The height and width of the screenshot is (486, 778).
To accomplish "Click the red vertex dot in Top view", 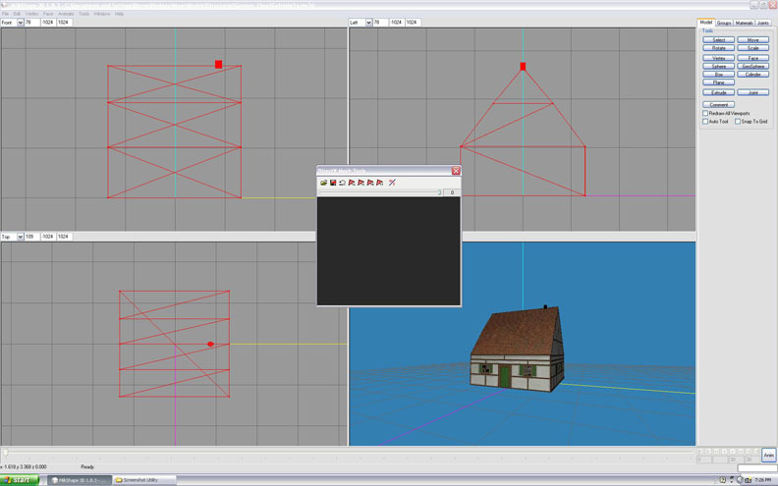I will click(x=210, y=344).
